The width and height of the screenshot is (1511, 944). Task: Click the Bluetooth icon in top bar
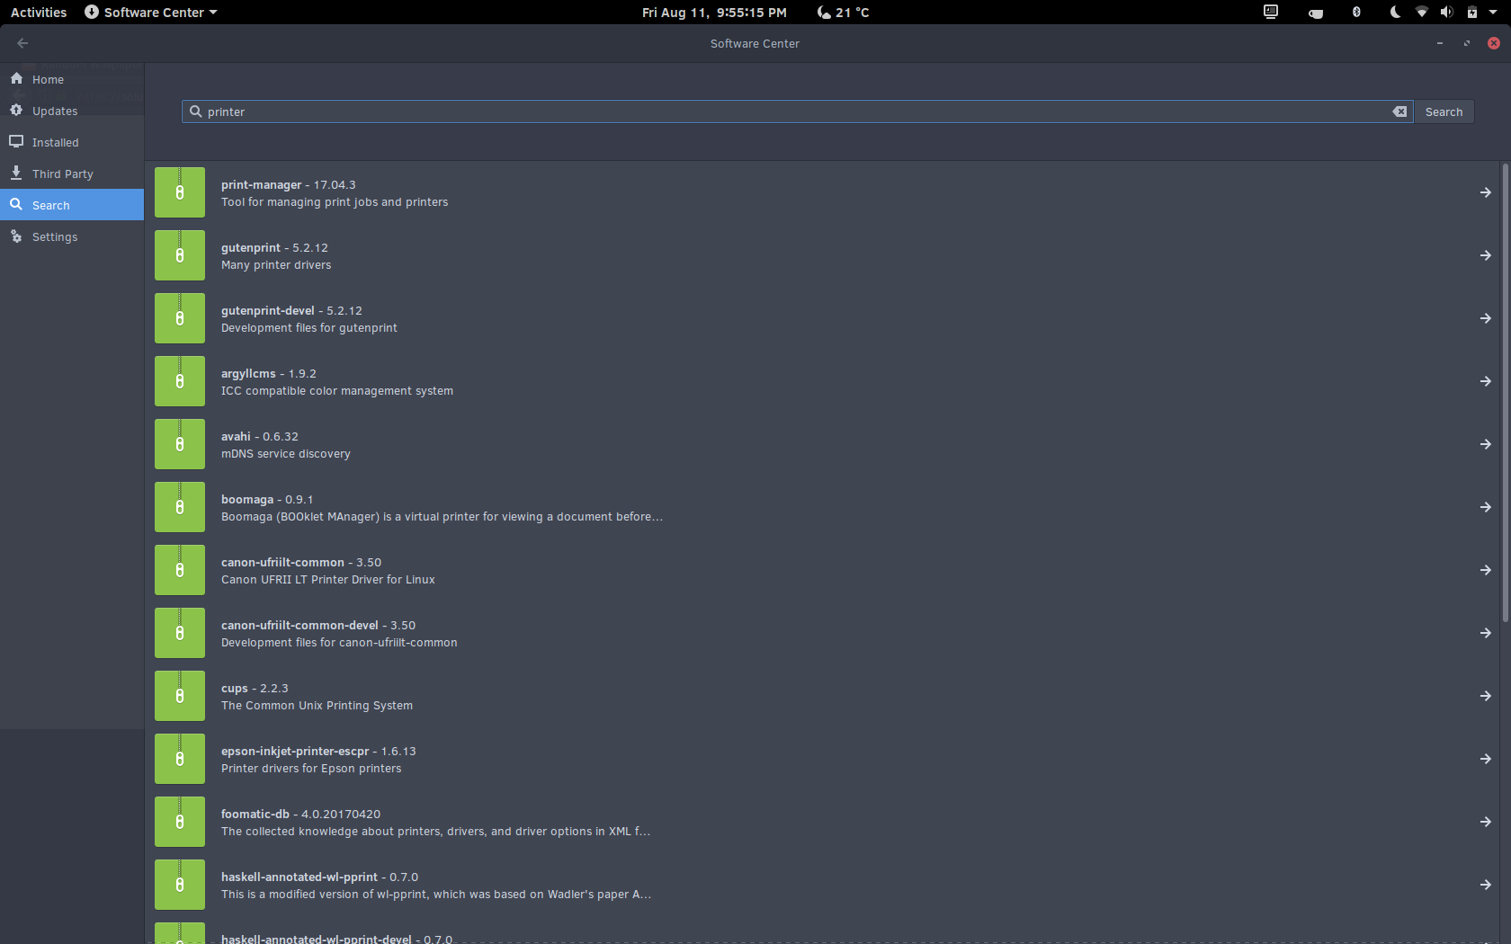click(1356, 12)
